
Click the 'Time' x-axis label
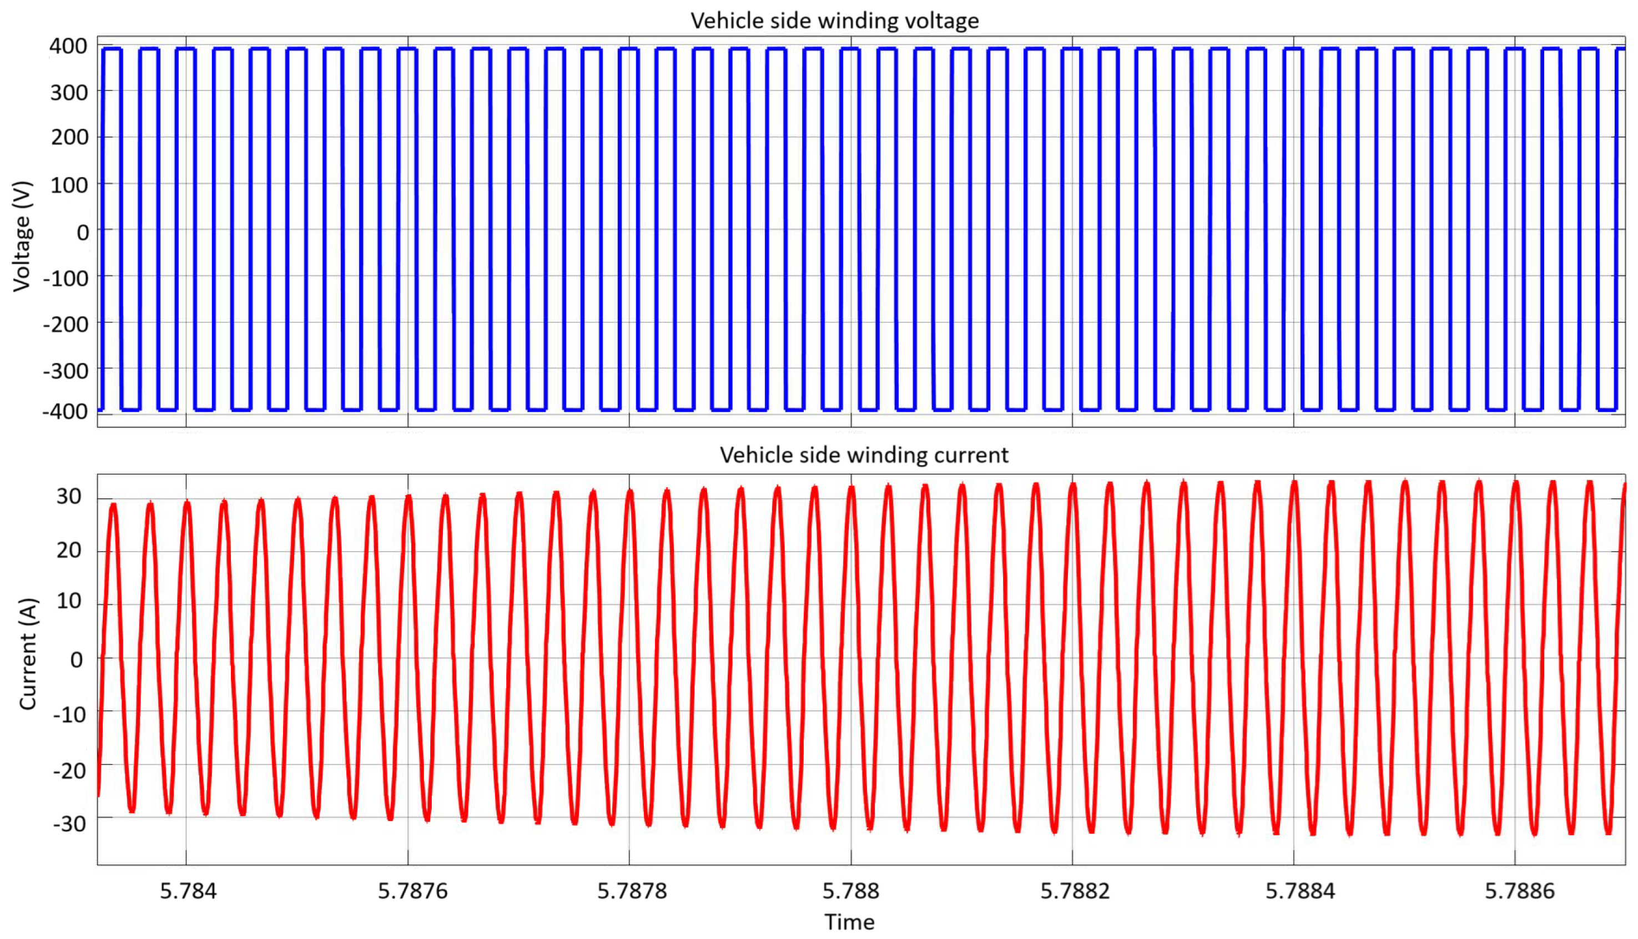[849, 922]
